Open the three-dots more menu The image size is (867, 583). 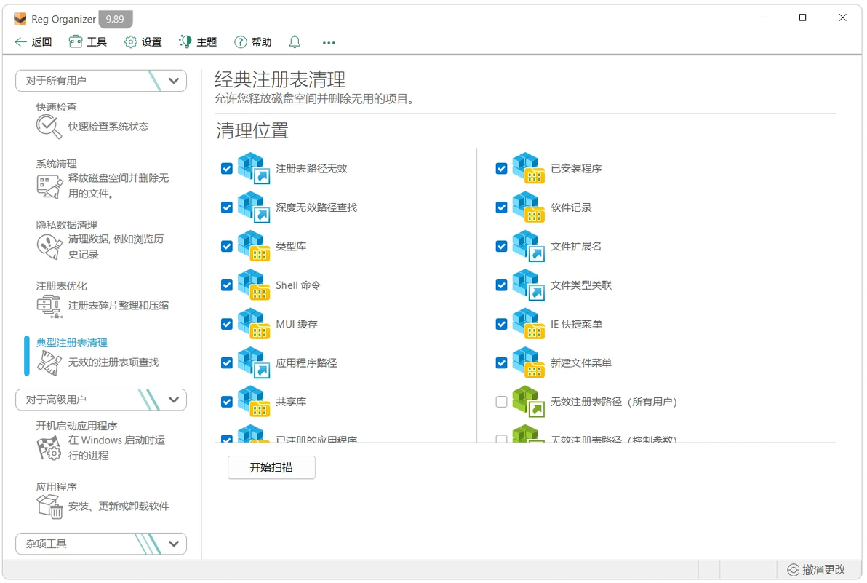coord(329,43)
